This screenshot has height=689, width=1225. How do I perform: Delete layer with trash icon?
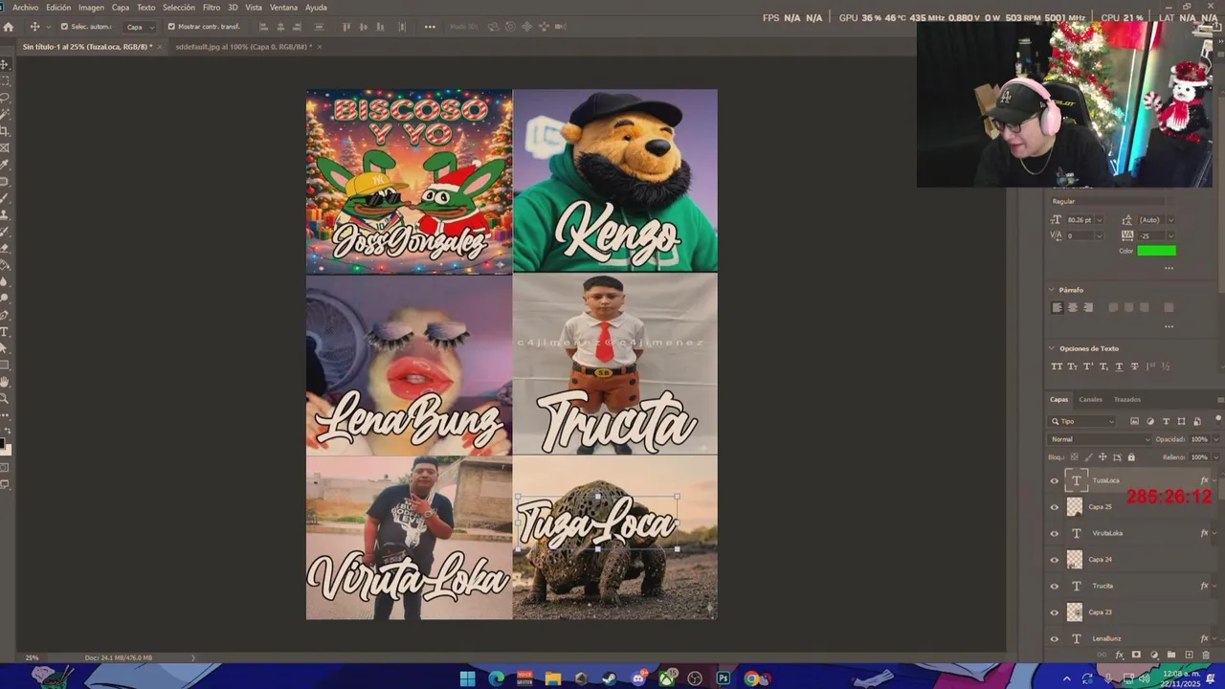click(x=1205, y=655)
